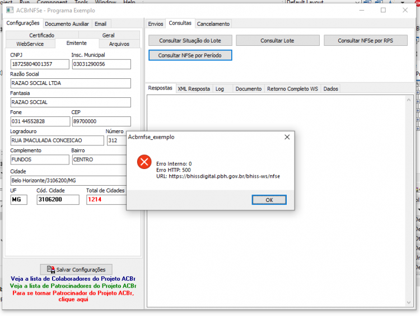Click Consultar NFSe por Período button

click(190, 55)
